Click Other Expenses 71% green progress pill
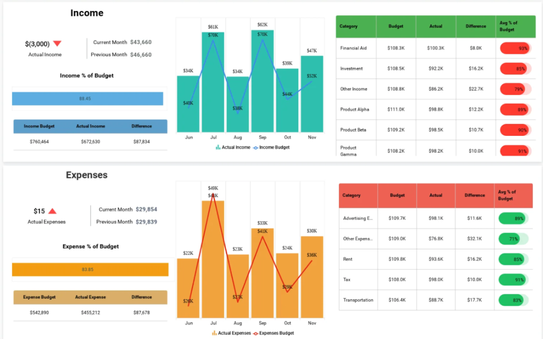 513,239
